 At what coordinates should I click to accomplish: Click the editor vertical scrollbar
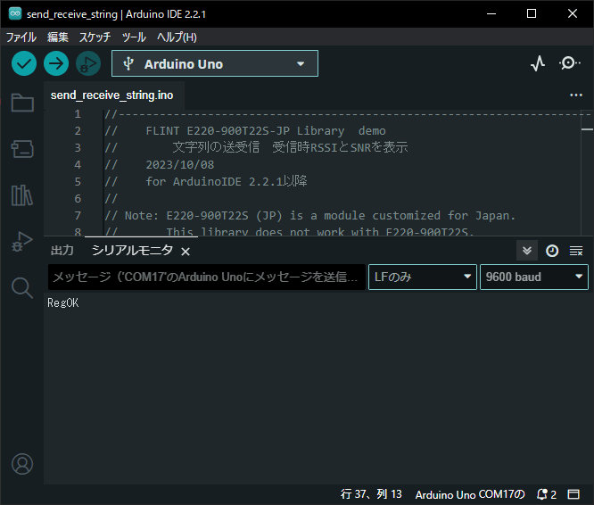click(587, 172)
